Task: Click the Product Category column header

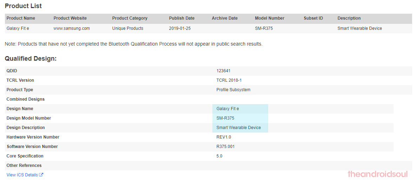Action: [130, 18]
